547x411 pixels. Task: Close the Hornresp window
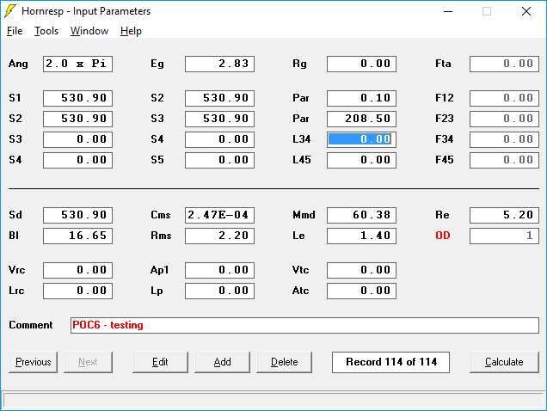coord(526,11)
